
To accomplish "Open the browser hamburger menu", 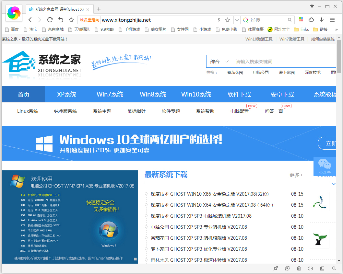I will click(332, 20).
